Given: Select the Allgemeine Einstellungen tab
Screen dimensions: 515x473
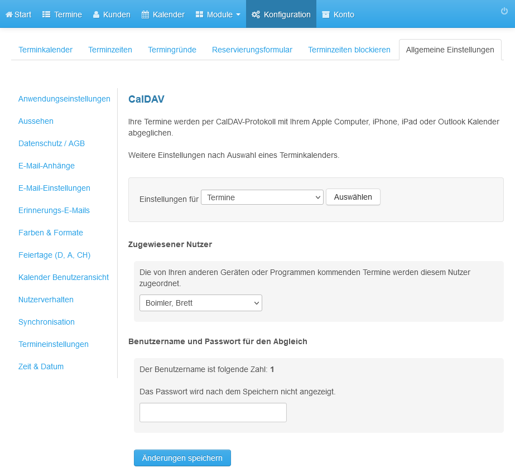Looking at the screenshot, I should (x=450, y=50).
